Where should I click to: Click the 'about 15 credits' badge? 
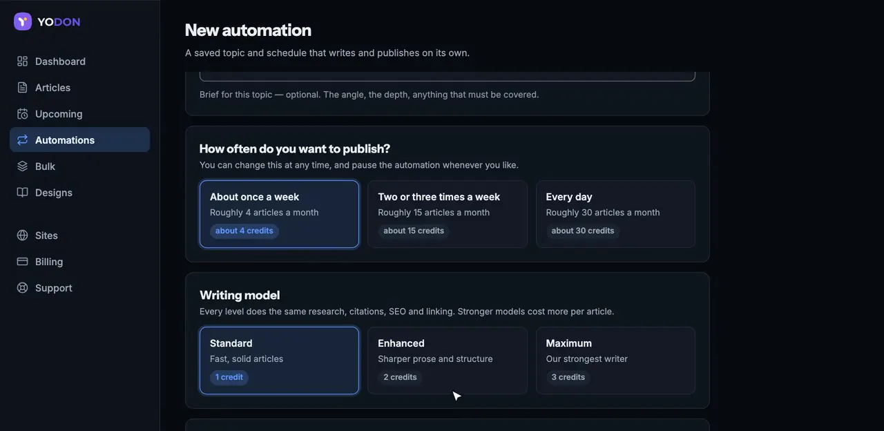414,231
